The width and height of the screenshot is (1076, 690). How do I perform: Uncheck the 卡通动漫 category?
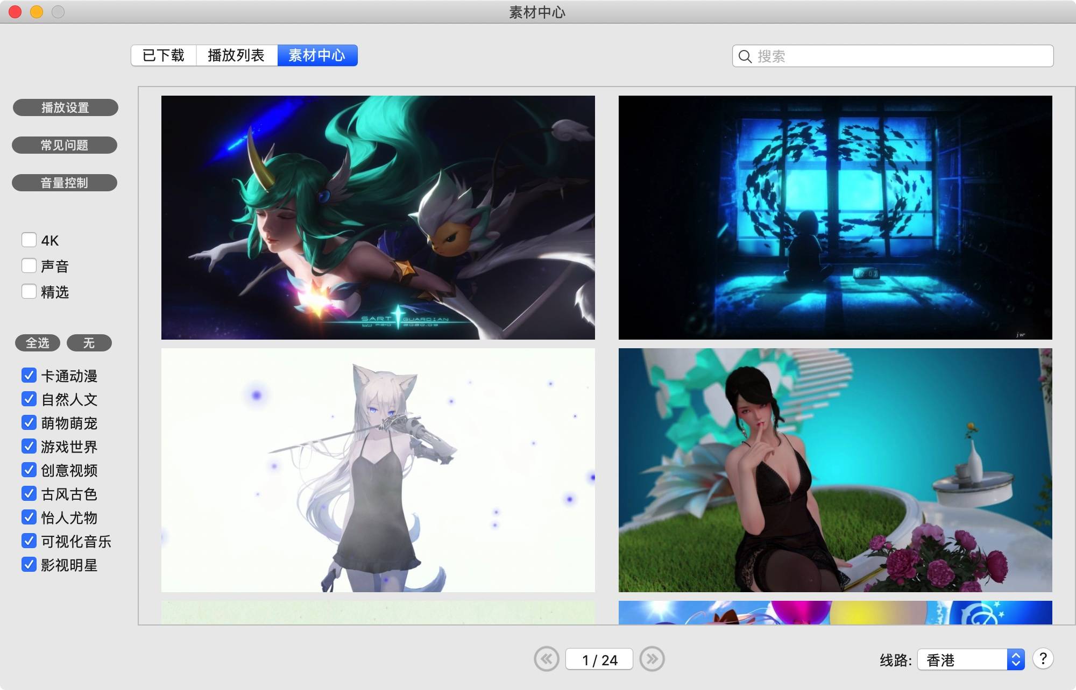(x=29, y=375)
